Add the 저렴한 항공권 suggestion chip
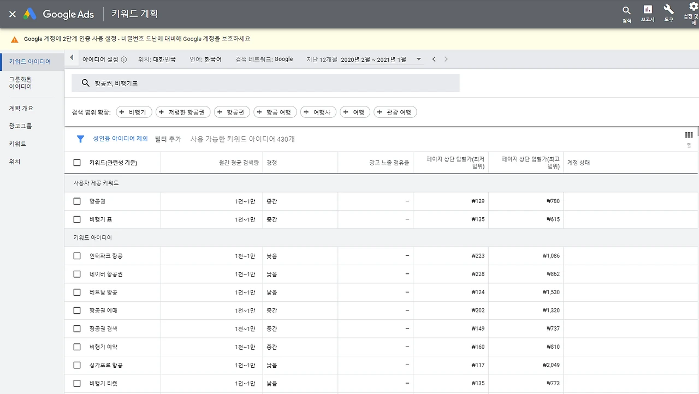 click(x=183, y=112)
